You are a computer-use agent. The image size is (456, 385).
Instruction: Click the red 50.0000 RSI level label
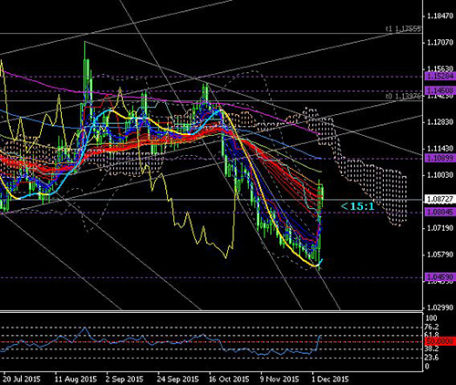click(x=440, y=341)
